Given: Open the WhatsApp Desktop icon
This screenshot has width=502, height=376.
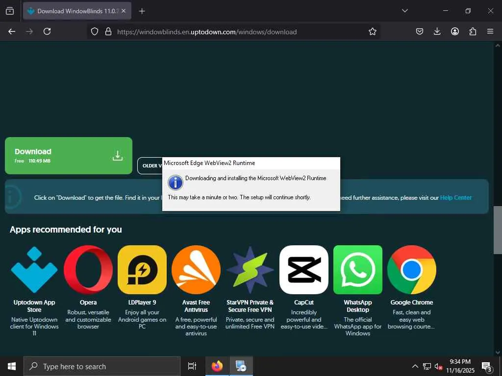Looking at the screenshot, I should tap(358, 270).
